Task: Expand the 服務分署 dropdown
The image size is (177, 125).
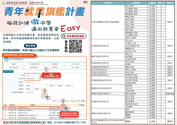Action: (x=32, y=79)
